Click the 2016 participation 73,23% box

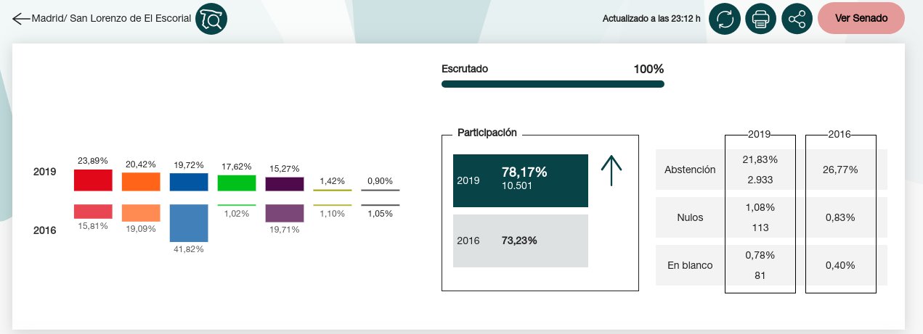point(521,241)
